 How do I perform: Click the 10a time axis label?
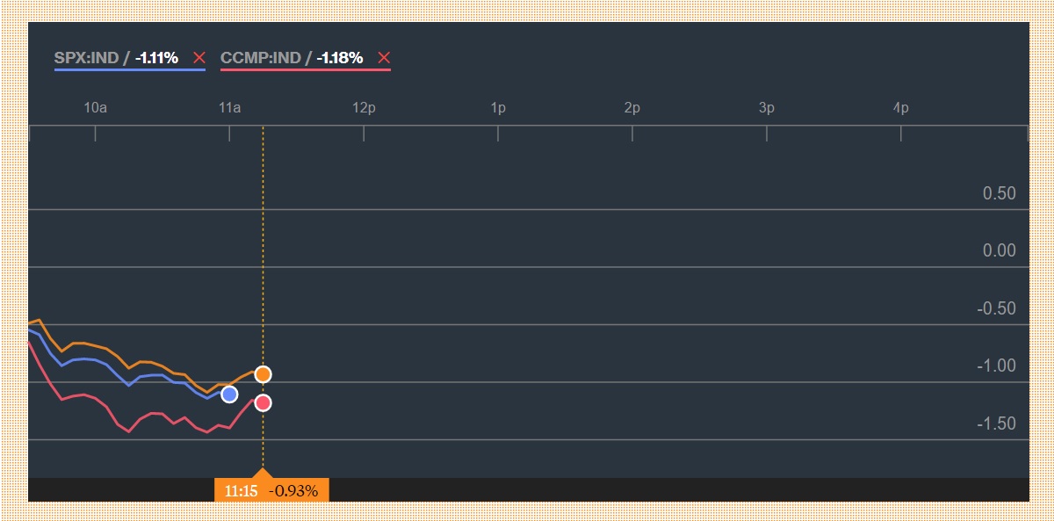pos(95,108)
